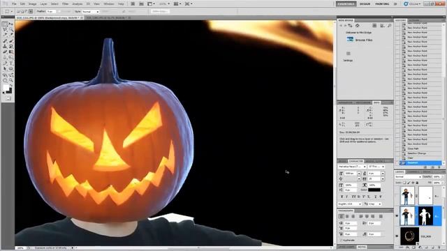447x251 pixels.
Task: Select the Gradient tool
Action: pyautogui.click(x=11, y=52)
